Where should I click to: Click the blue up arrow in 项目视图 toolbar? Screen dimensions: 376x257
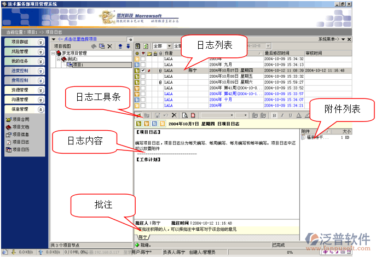tap(120, 46)
